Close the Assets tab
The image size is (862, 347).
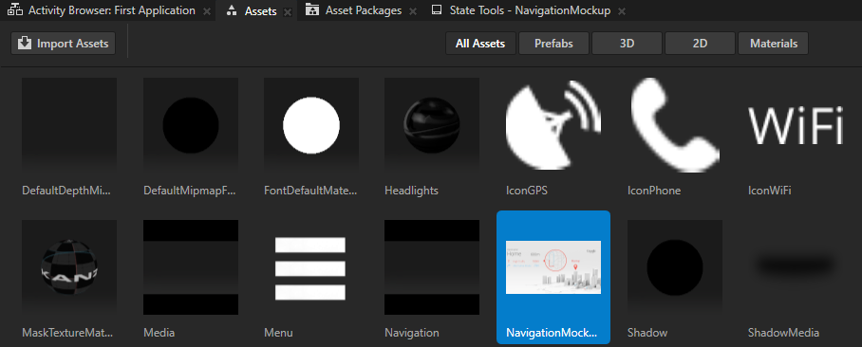coord(288,12)
